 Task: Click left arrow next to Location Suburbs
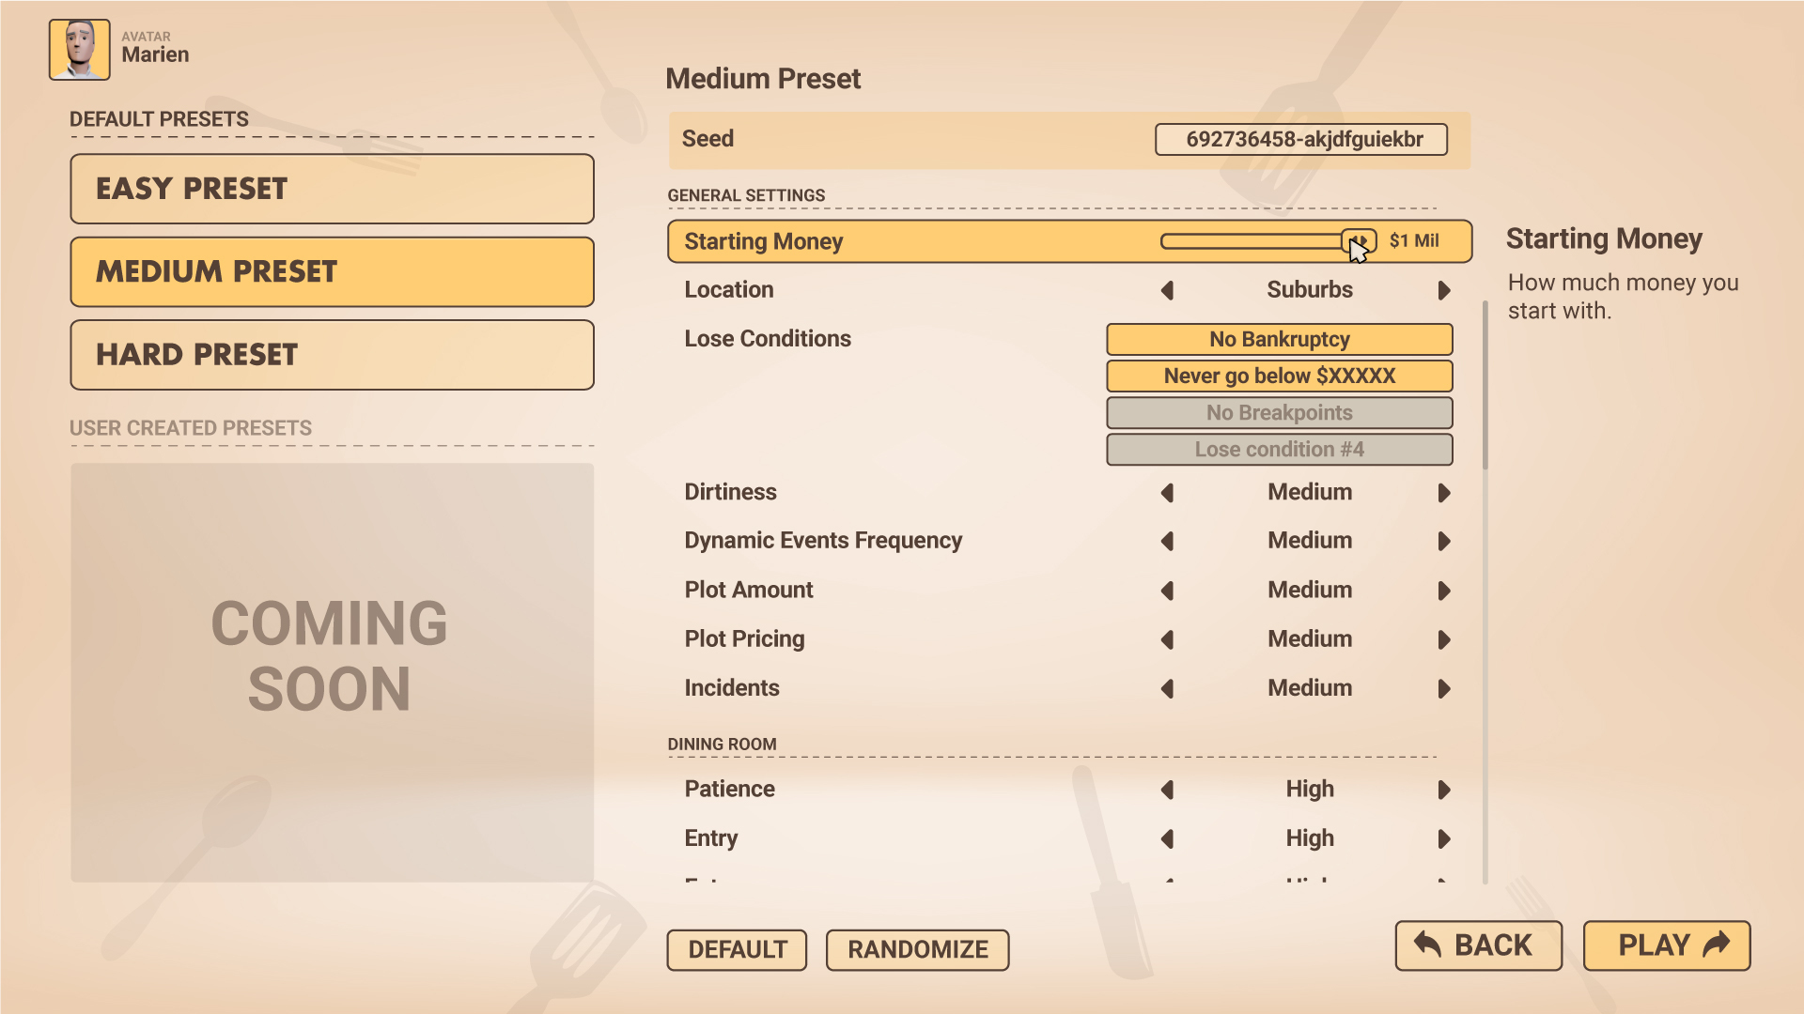pos(1168,291)
